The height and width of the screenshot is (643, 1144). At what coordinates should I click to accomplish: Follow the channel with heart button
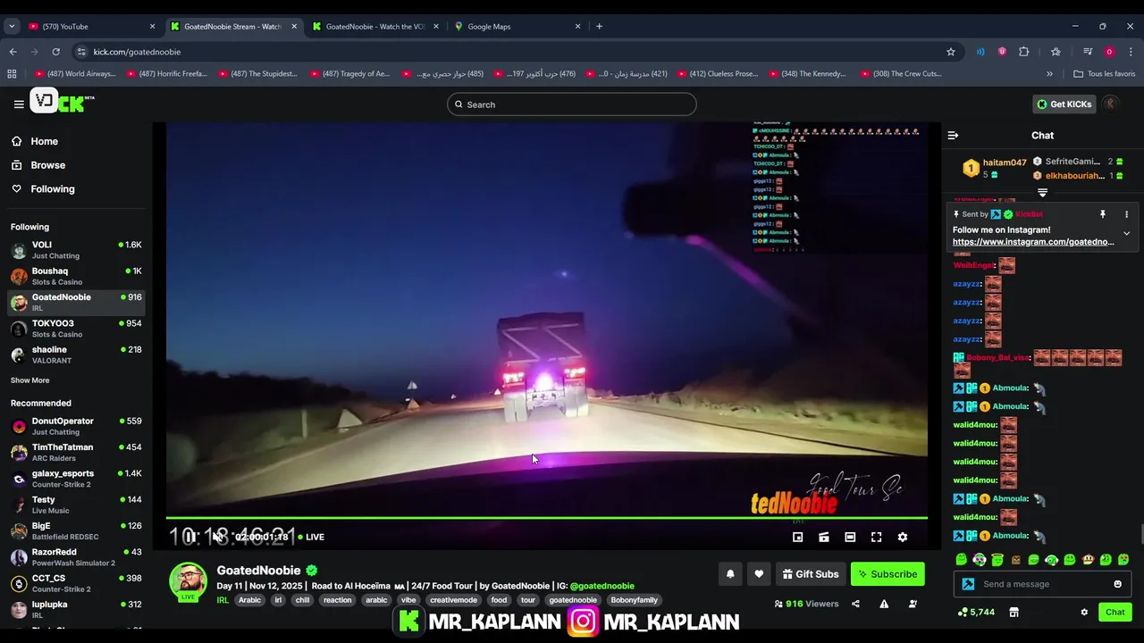pos(759,574)
